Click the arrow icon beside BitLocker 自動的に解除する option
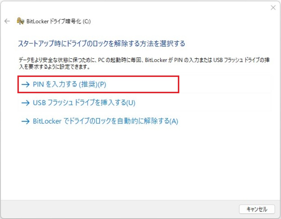 click(26, 121)
